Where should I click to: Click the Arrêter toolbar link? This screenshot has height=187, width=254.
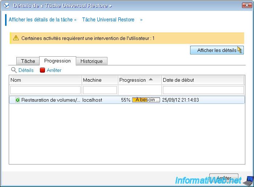[x=54, y=70]
